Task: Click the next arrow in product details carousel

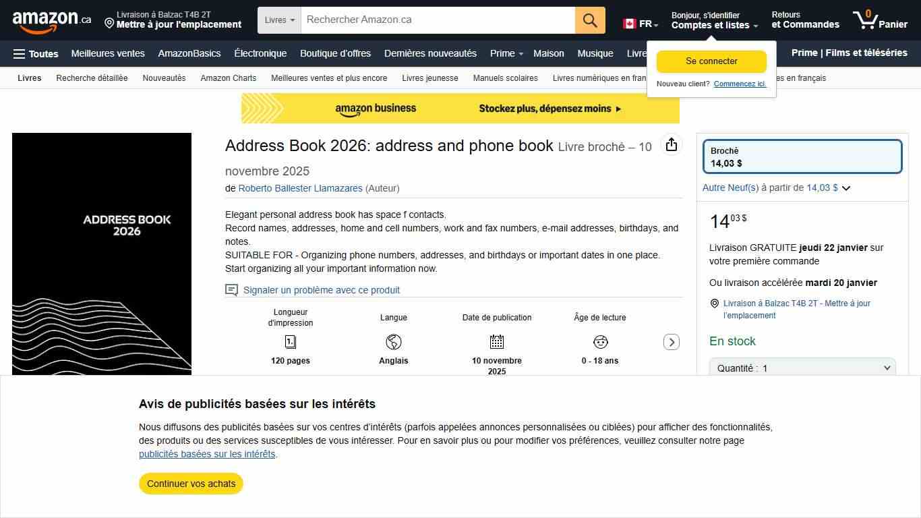Action: click(671, 342)
